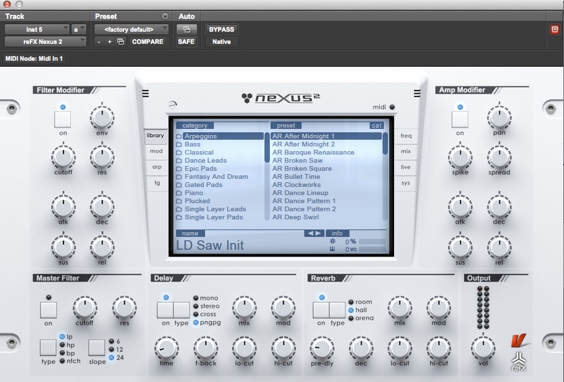Open the Preset header menu arrow
The width and height of the screenshot is (564, 382).
pyautogui.click(x=165, y=16)
